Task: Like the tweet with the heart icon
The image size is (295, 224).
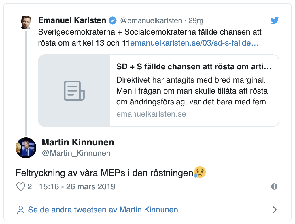Action: pyautogui.click(x=21, y=187)
